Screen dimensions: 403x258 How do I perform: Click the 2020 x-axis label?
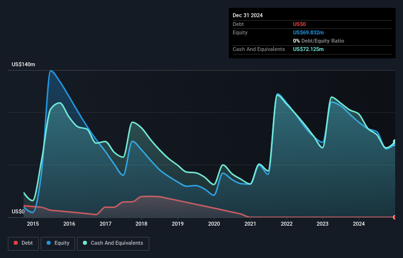pos(214,224)
